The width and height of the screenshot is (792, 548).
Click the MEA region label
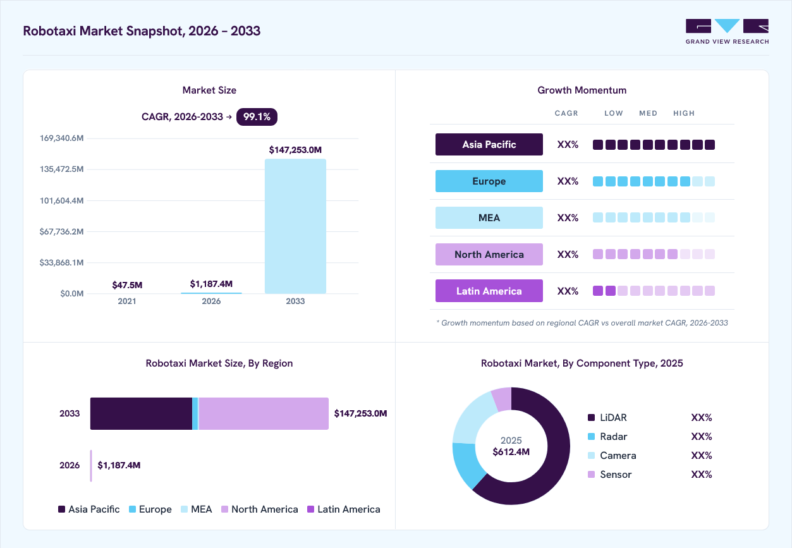pos(489,217)
